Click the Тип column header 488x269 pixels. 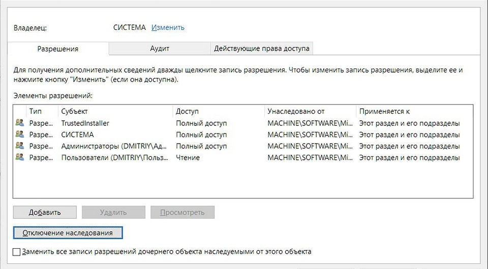[x=35, y=111]
